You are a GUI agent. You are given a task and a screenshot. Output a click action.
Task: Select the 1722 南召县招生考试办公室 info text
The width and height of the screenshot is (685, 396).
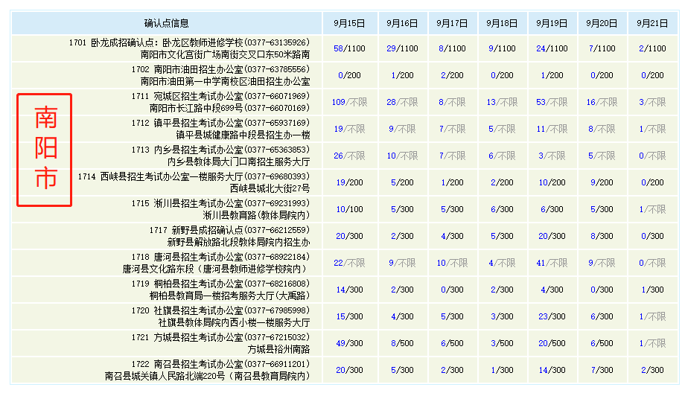coord(208,370)
